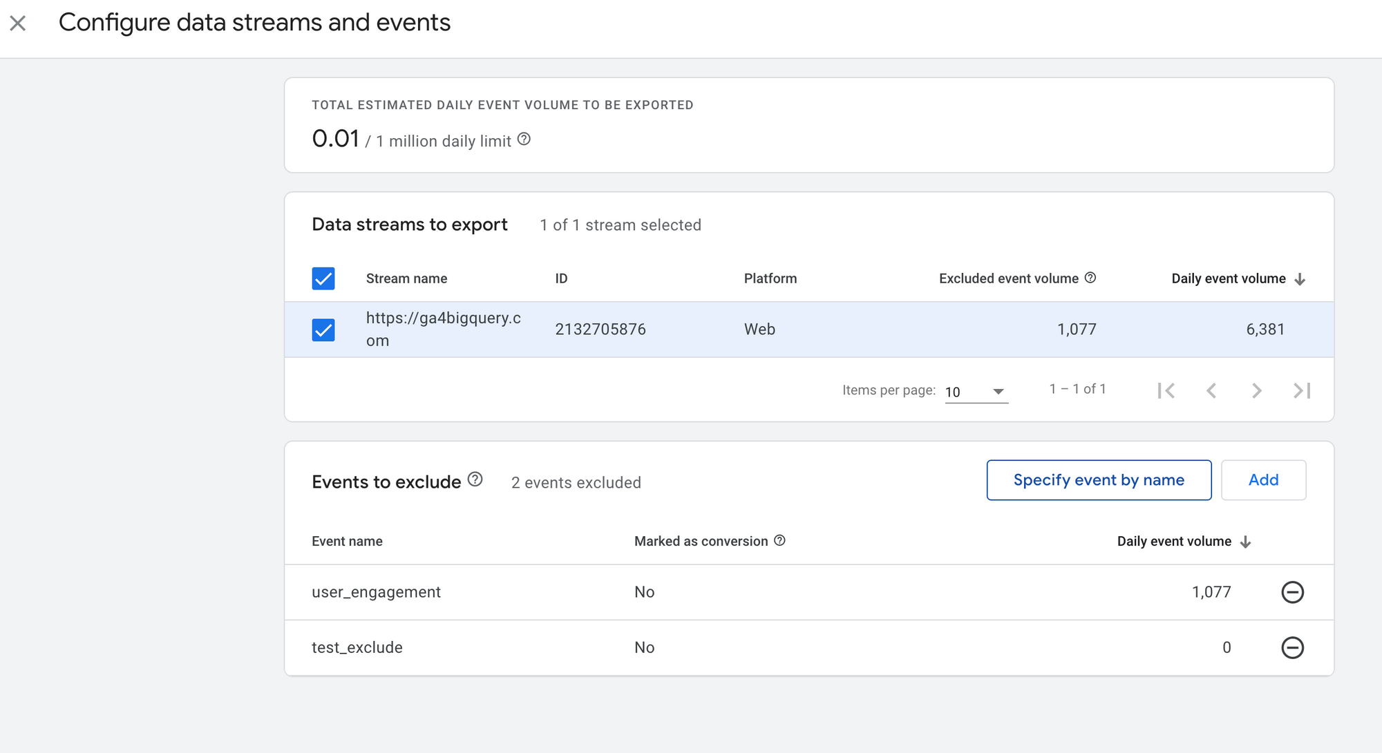Go to last page of streams

pos(1302,390)
